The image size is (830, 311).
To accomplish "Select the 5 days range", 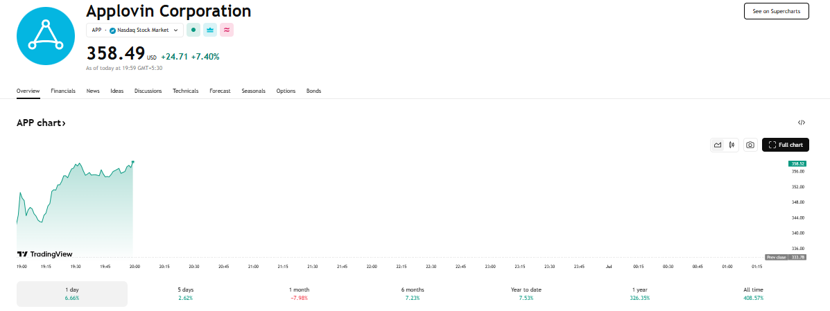I will pyautogui.click(x=186, y=294).
